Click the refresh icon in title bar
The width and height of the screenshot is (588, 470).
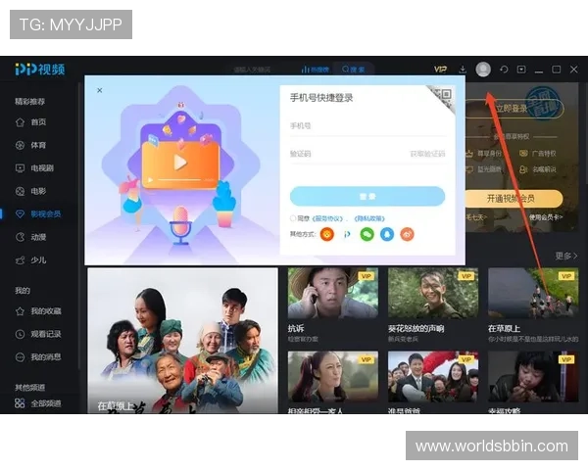(x=504, y=70)
